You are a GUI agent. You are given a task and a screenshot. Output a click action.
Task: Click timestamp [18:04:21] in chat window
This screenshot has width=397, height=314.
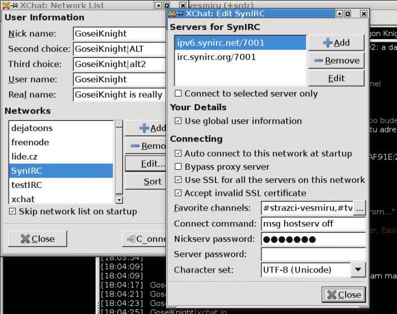122,294
